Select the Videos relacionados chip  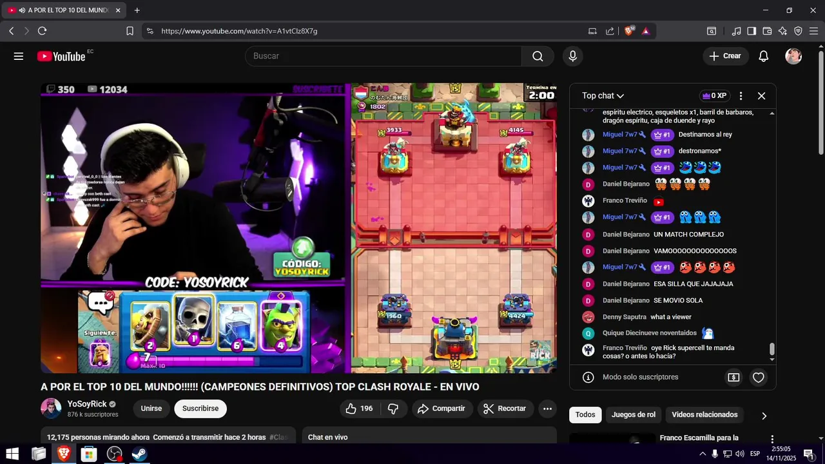point(704,415)
